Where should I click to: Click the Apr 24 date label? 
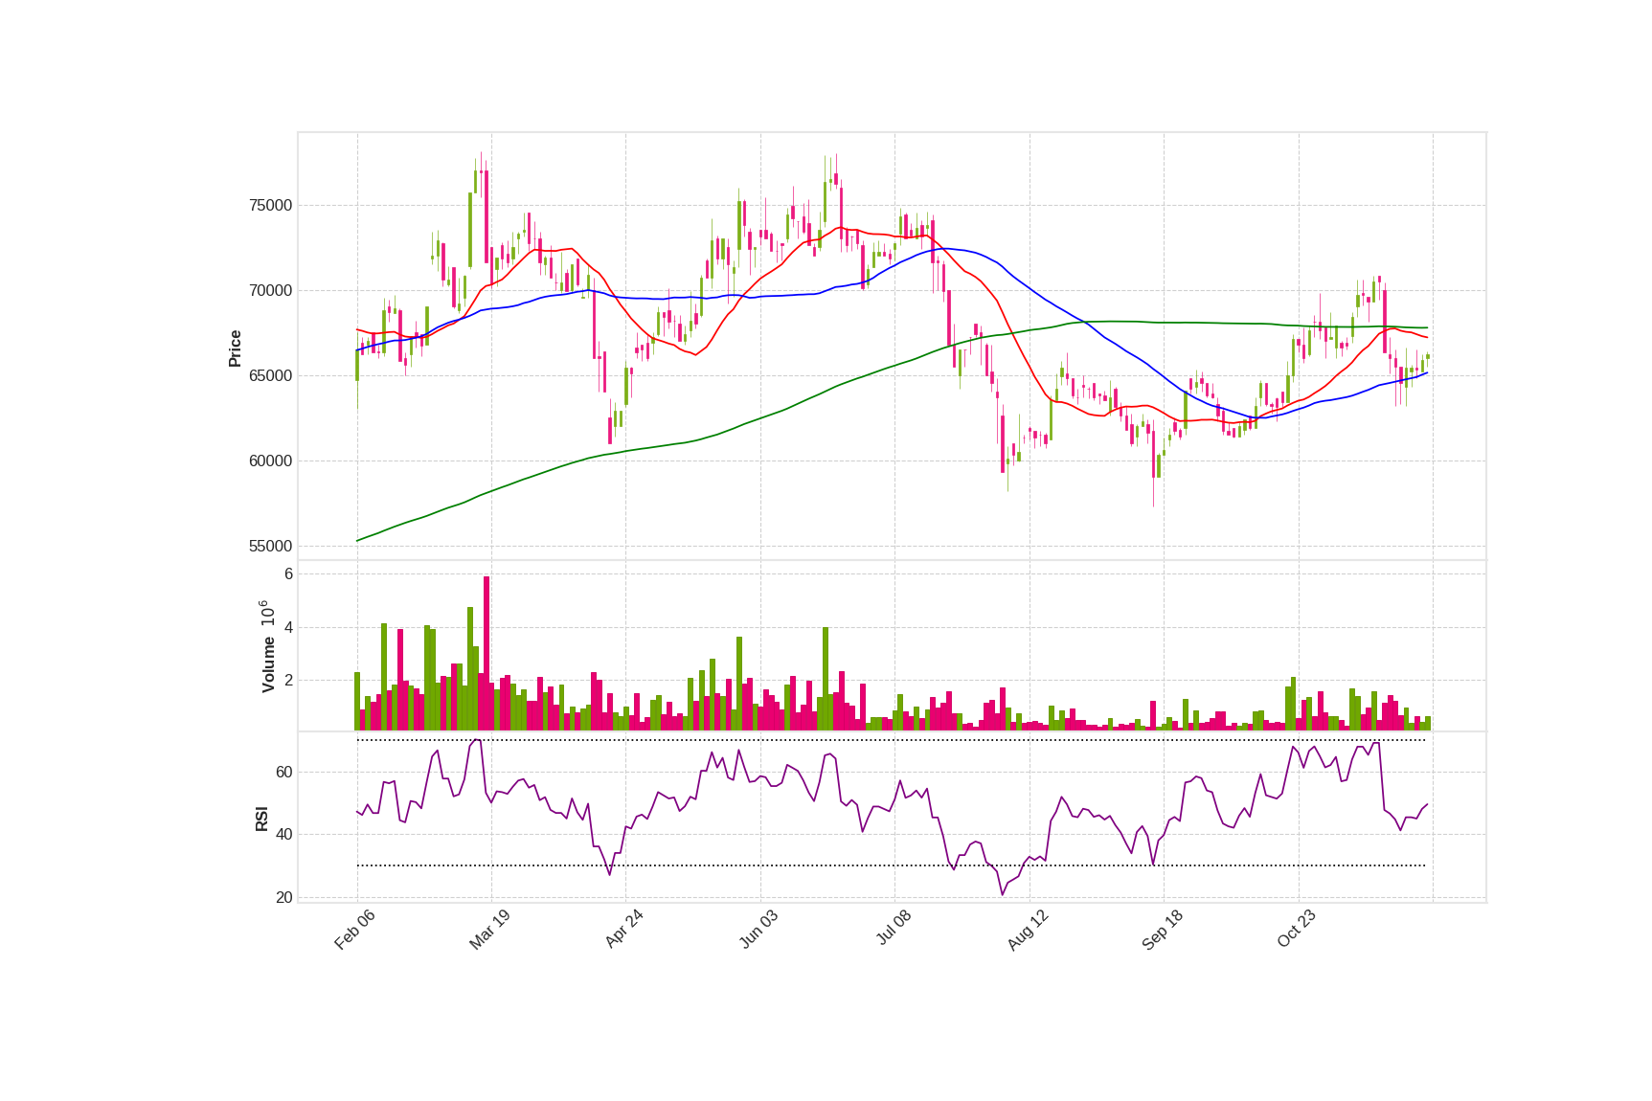coord(623,930)
